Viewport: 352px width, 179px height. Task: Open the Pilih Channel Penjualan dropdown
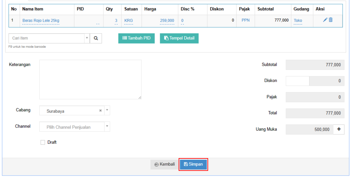pyautogui.click(x=107, y=127)
